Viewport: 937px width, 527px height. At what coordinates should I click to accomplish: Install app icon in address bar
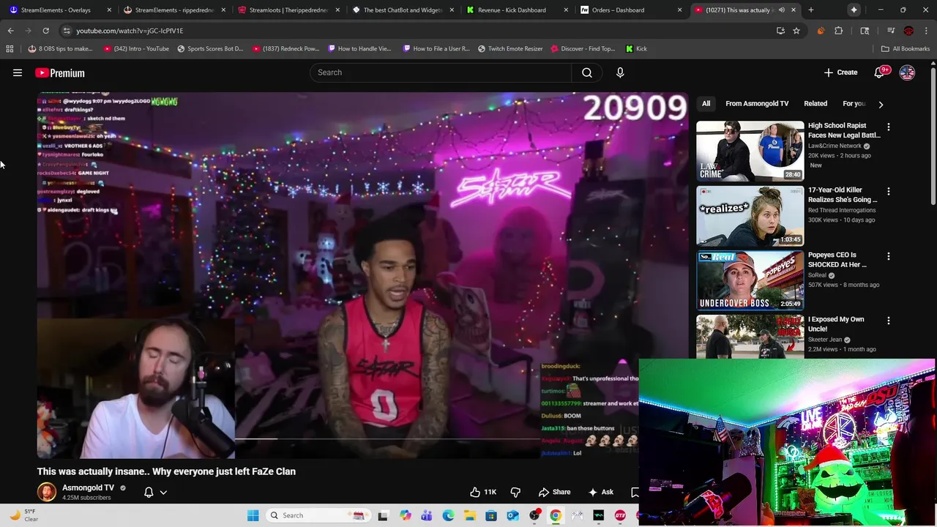coord(780,31)
